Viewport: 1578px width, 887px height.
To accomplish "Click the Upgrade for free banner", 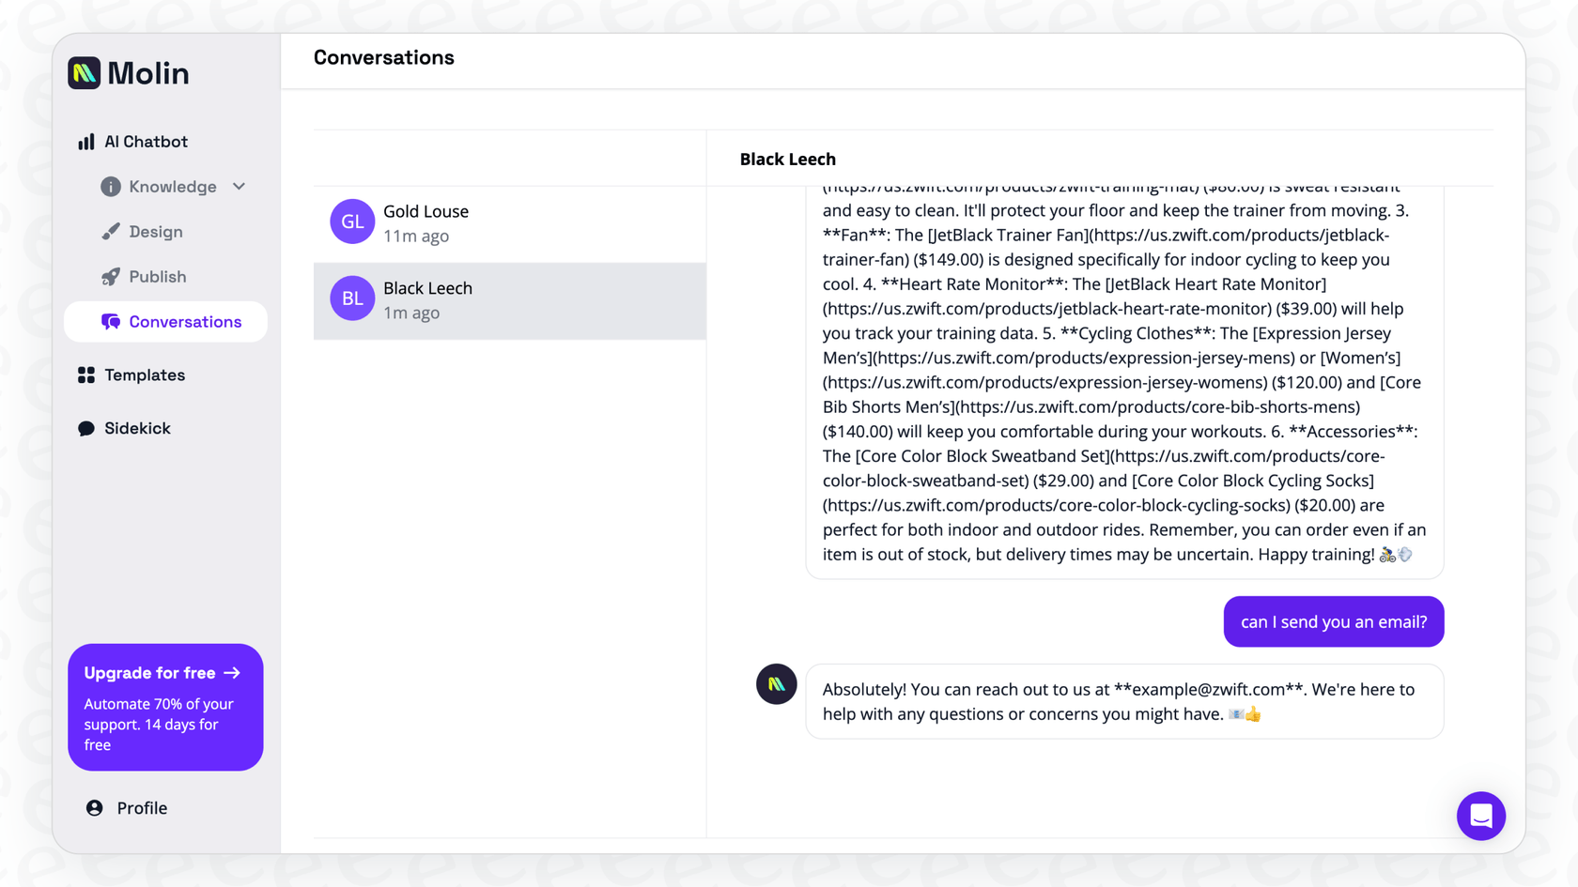I will pyautogui.click(x=165, y=708).
